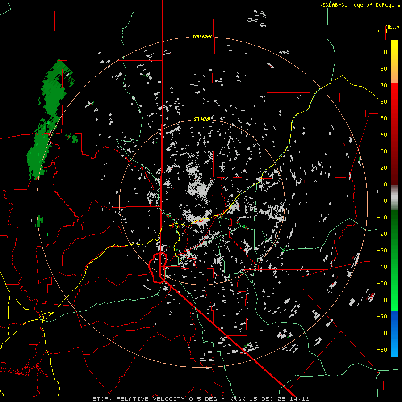Click the blue bottom segment of the color bar
The height and width of the screenshot is (402, 402).
394,334
